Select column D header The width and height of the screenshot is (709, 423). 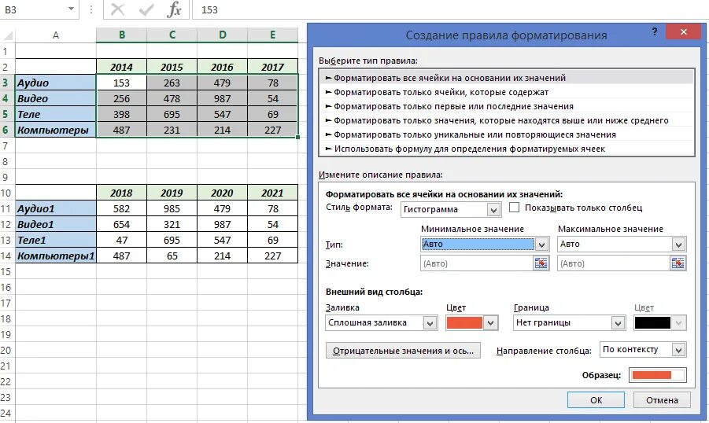(223, 35)
